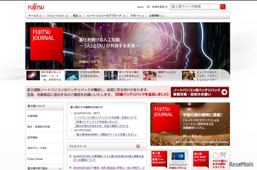The width and height of the screenshot is (257, 170).
Task: Select the AI brain carousel thumbnail
Action: coord(33,76)
